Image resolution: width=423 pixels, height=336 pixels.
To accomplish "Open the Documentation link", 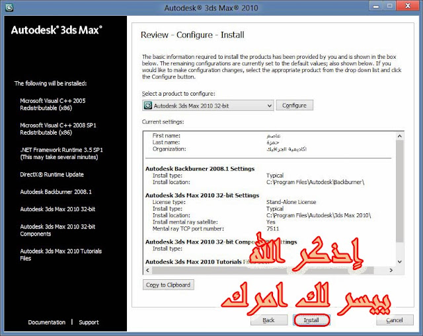I will point(47,322).
